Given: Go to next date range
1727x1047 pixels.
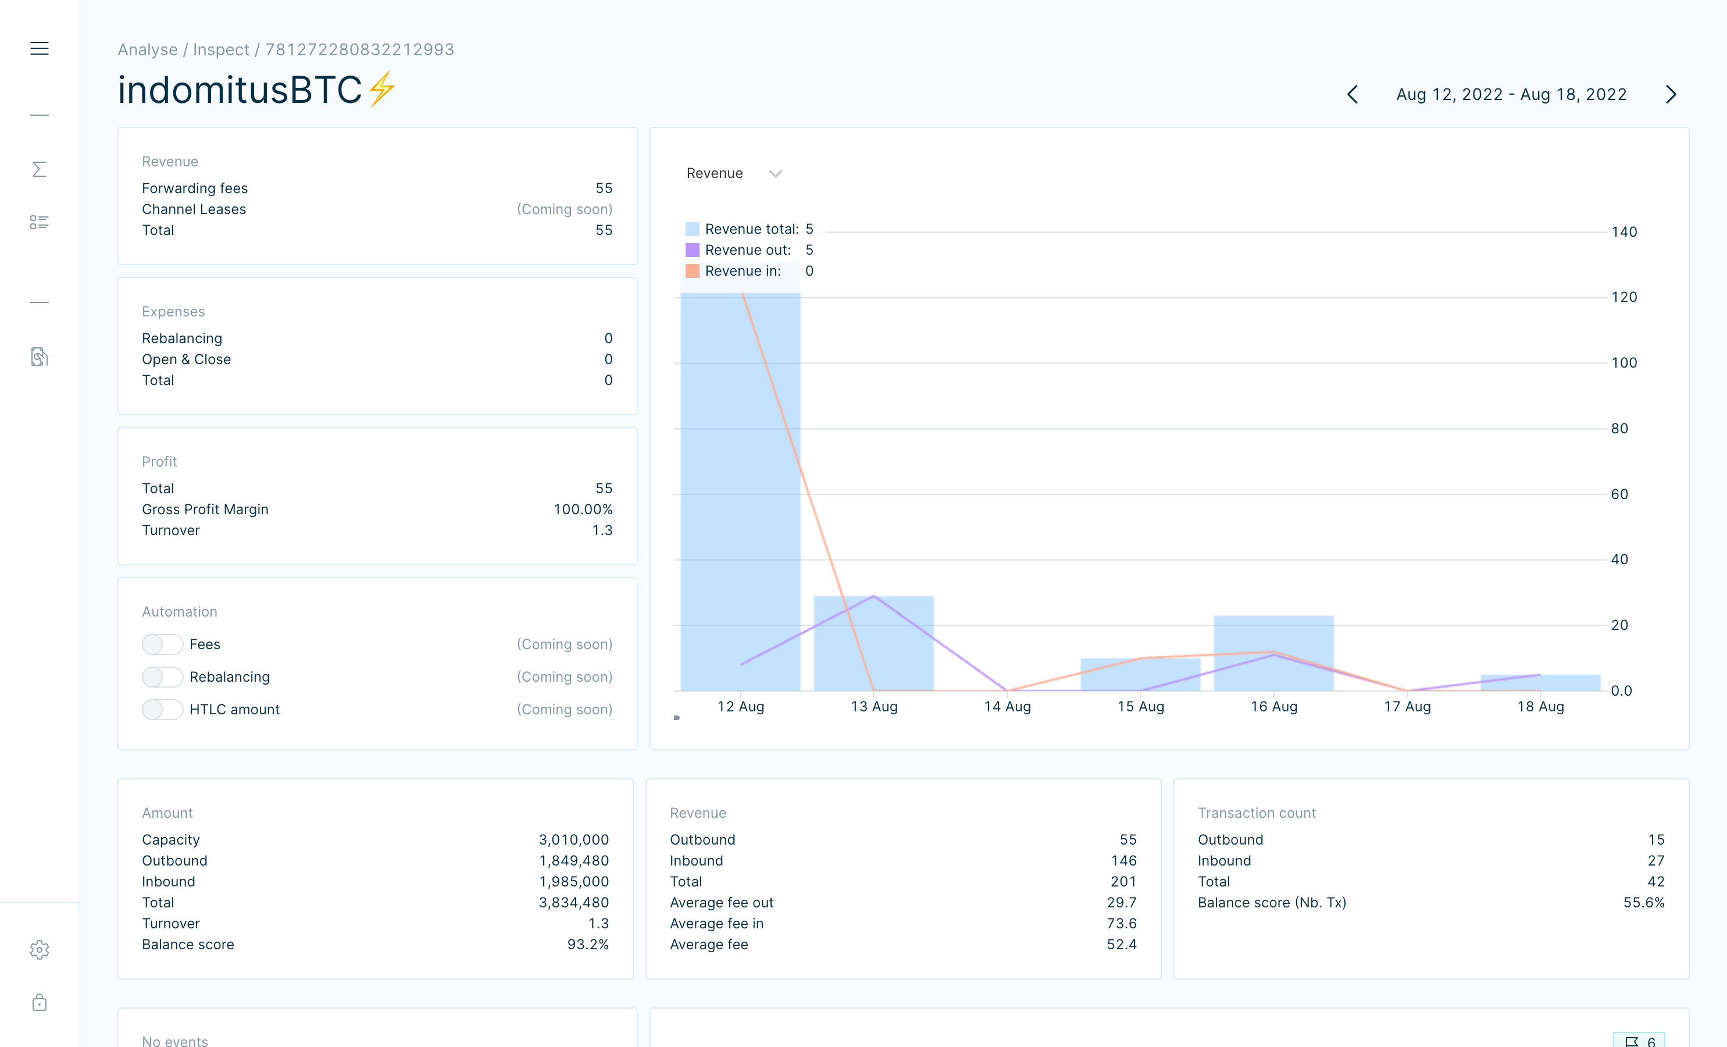Looking at the screenshot, I should tap(1671, 95).
